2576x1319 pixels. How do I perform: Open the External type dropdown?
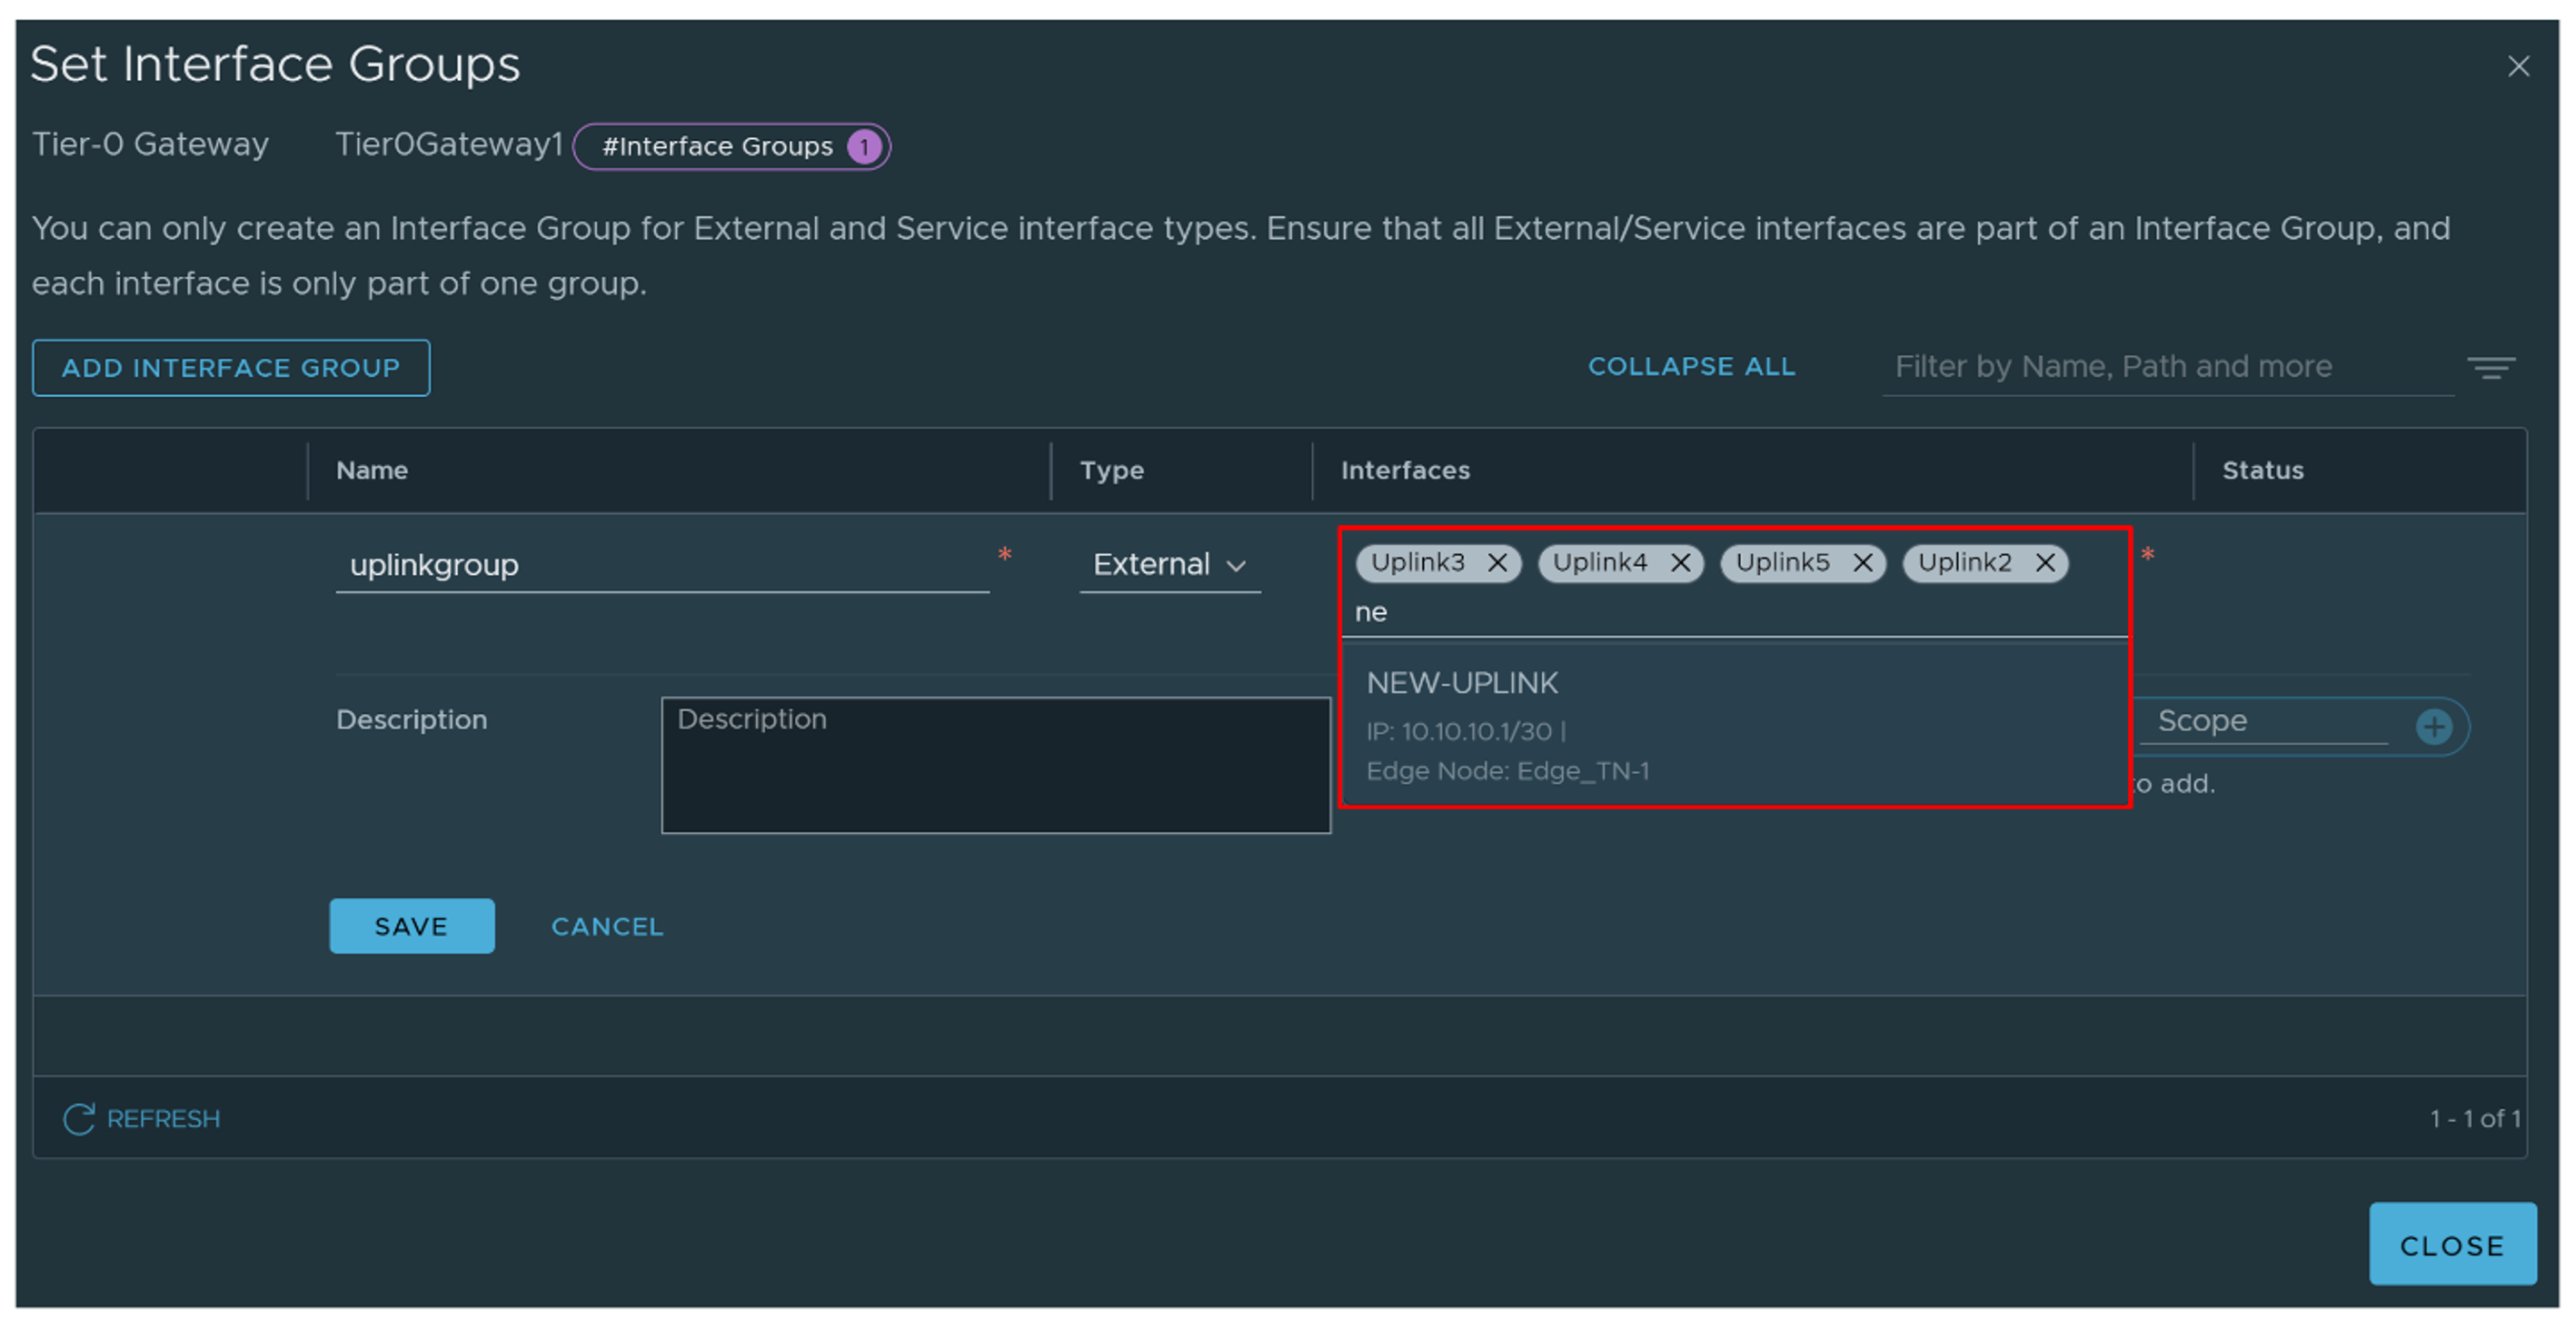(x=1168, y=565)
